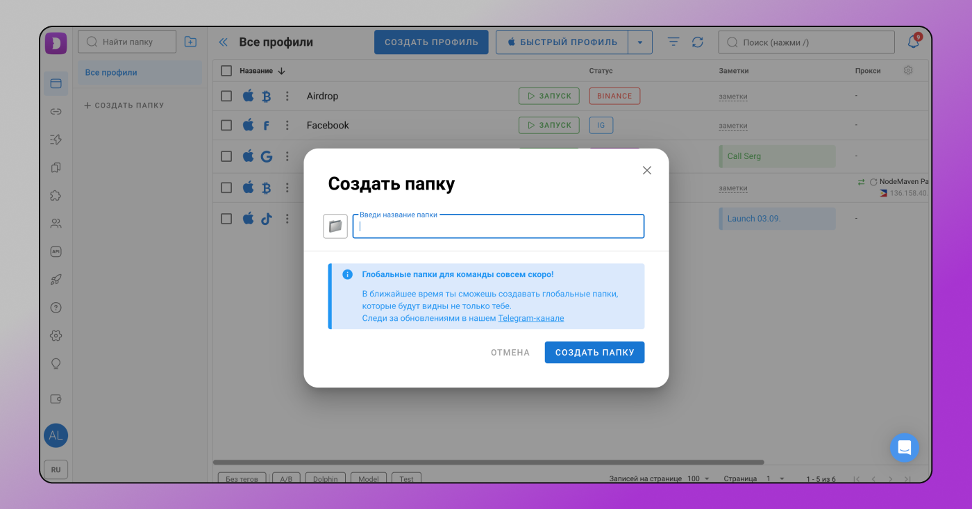Check the select-all profiles checkbox

pos(226,70)
